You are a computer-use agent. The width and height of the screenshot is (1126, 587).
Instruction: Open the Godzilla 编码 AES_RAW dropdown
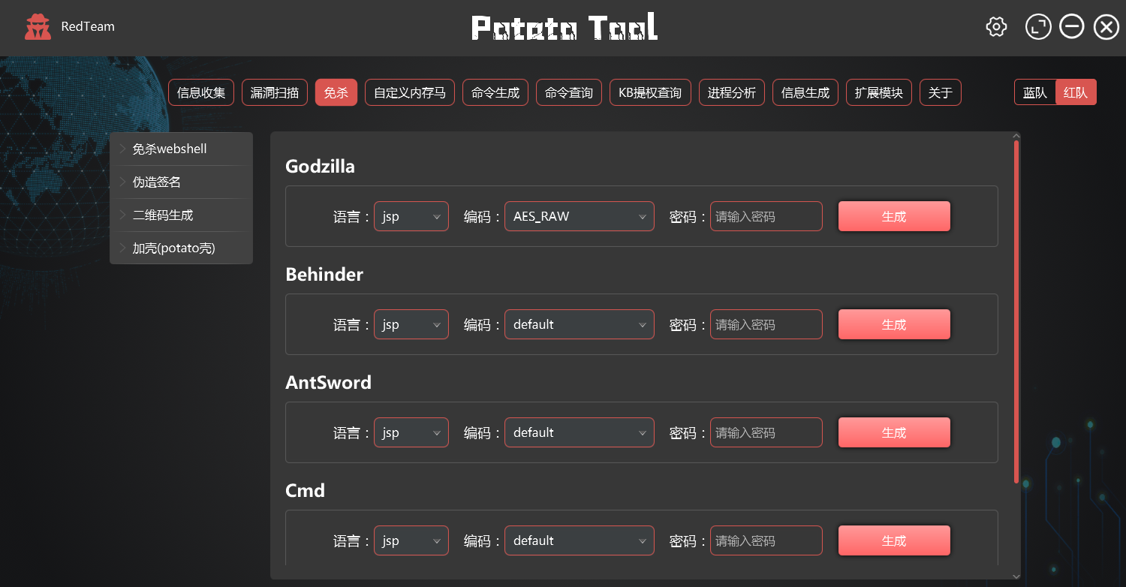tap(580, 216)
